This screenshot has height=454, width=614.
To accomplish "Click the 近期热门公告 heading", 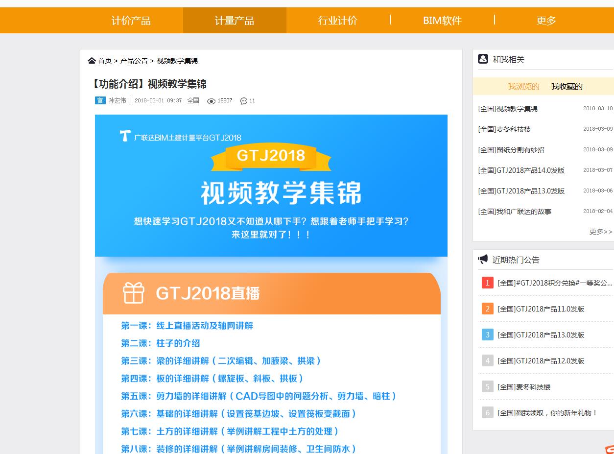I will point(516,260).
